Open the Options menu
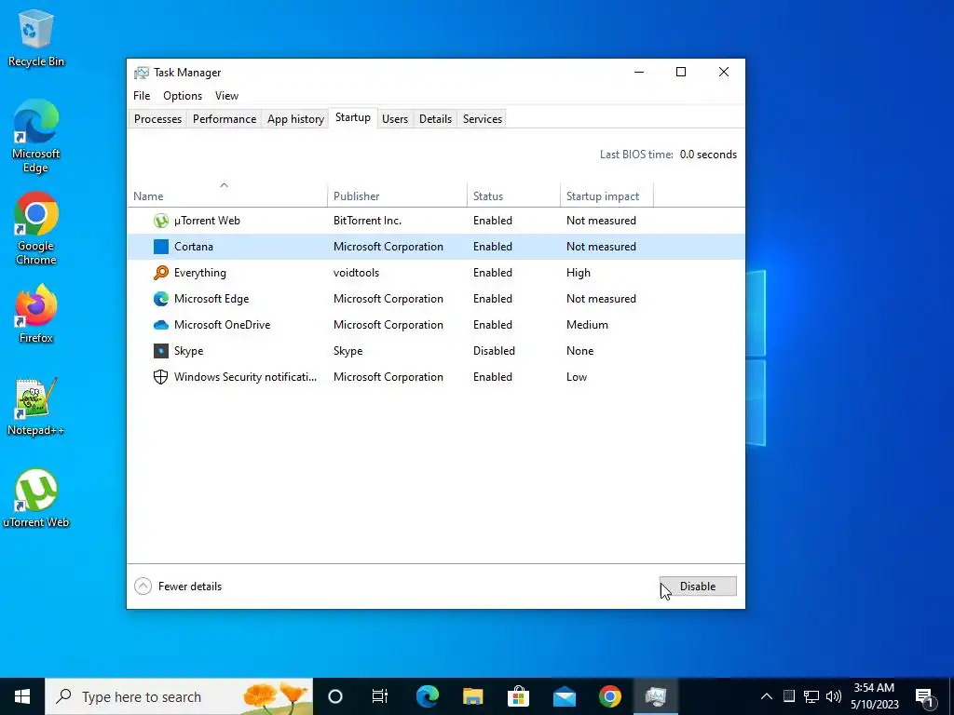The width and height of the screenshot is (954, 715). coord(183,96)
